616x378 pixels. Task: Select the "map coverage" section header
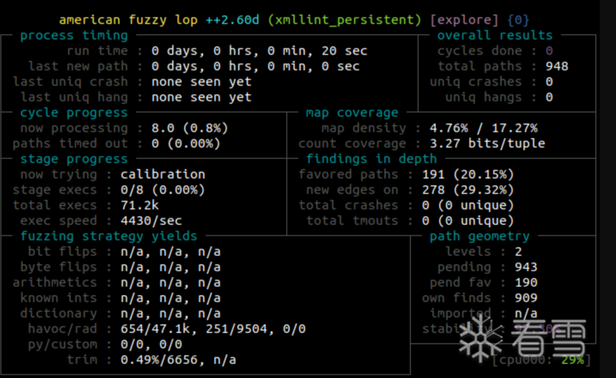352,113
